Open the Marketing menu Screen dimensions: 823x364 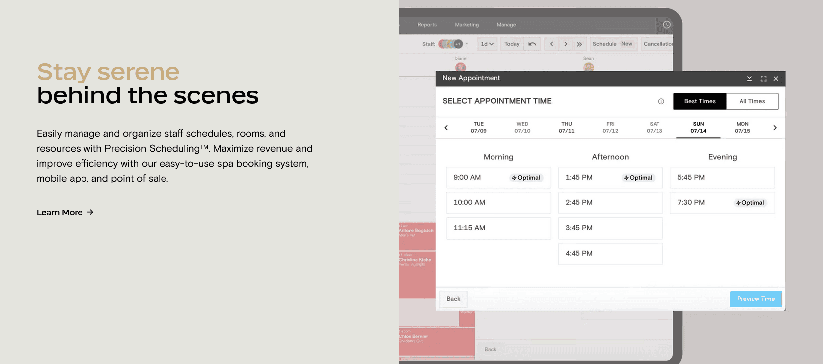click(467, 25)
